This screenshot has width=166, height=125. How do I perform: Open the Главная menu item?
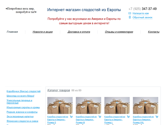(12, 32)
